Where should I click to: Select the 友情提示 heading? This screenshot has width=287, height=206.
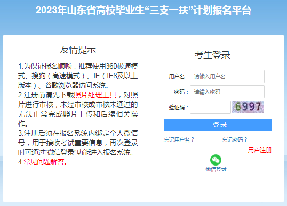78,50
